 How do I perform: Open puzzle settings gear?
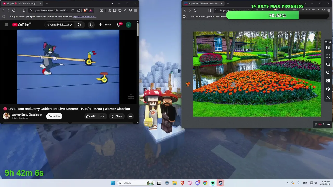tap(328, 89)
